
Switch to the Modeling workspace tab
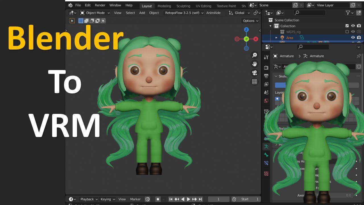point(164,6)
